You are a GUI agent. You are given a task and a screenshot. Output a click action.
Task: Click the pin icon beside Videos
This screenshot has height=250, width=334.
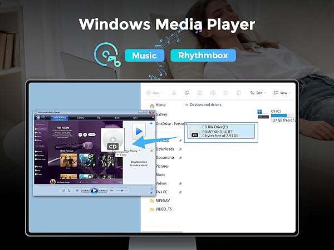click(x=180, y=183)
